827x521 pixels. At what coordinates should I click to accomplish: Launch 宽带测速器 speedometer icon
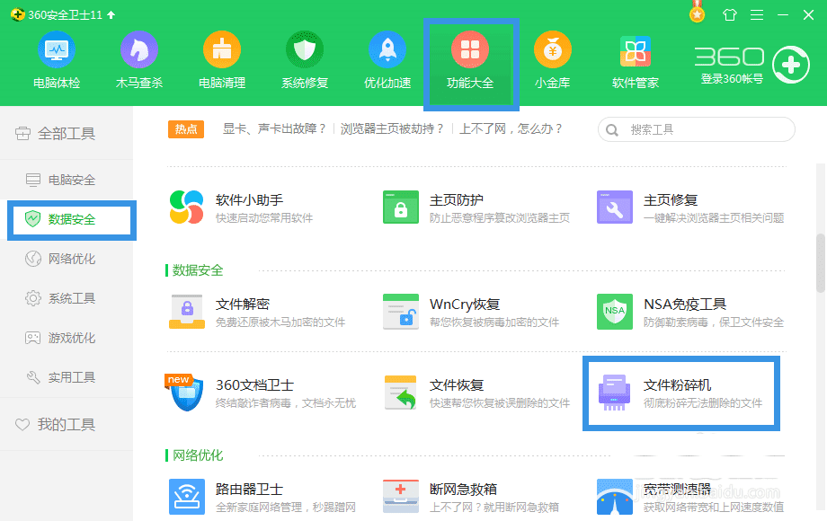[615, 496]
